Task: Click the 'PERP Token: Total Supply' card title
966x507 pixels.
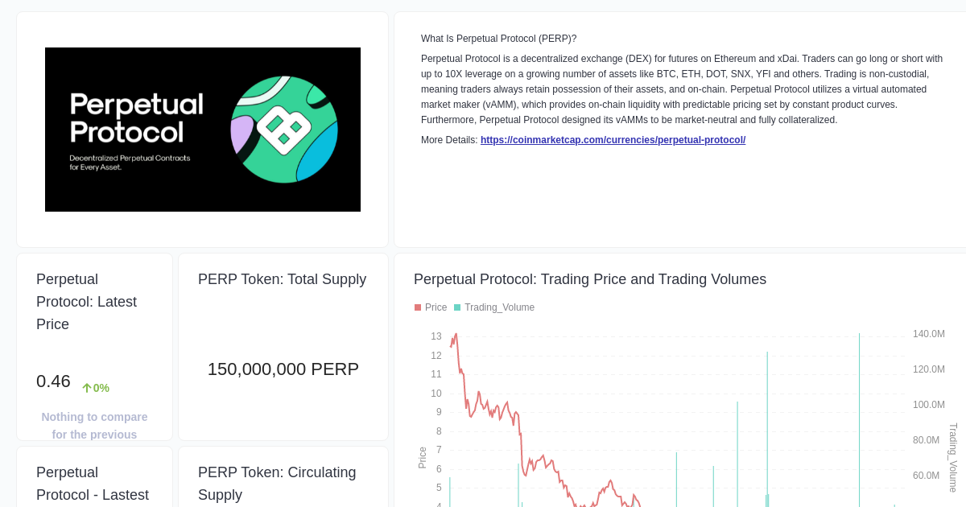Action: tap(282, 278)
